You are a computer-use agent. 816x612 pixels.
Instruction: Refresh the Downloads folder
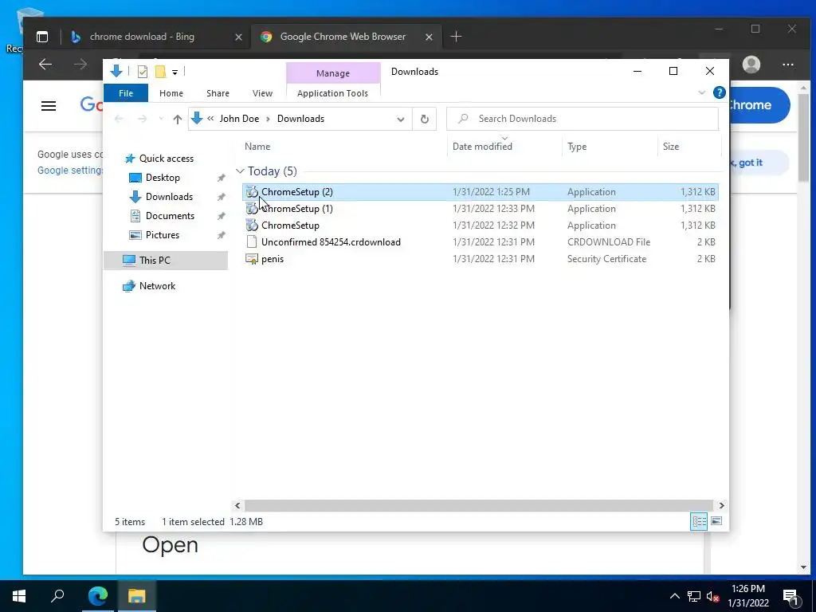[x=425, y=120]
